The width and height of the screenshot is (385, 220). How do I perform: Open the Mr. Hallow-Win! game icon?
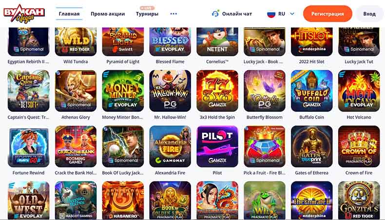[x=170, y=91]
